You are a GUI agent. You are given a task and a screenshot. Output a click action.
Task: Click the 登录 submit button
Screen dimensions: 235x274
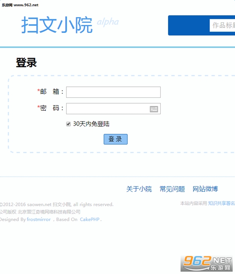116,139
